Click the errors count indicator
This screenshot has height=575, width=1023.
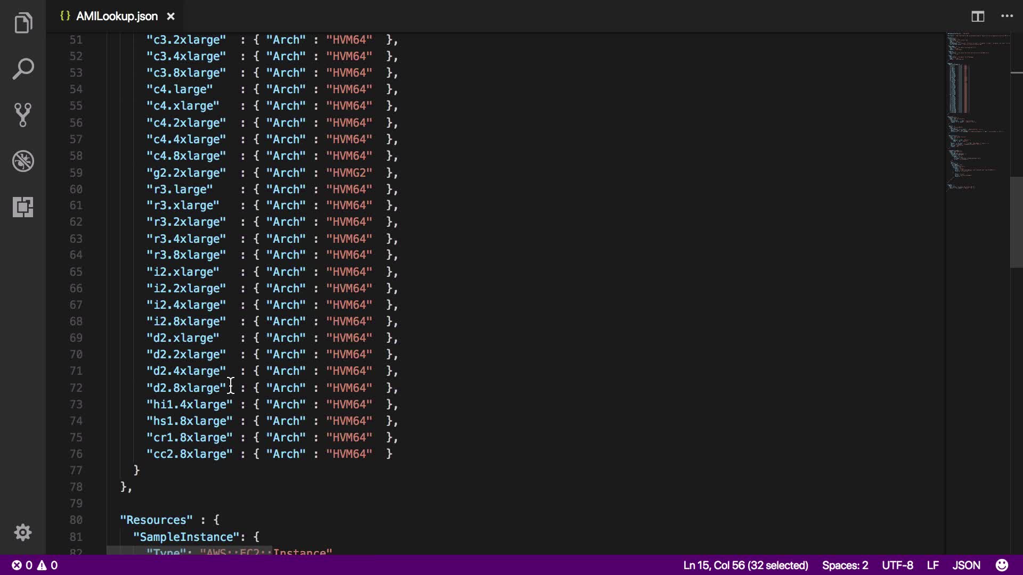(22, 565)
